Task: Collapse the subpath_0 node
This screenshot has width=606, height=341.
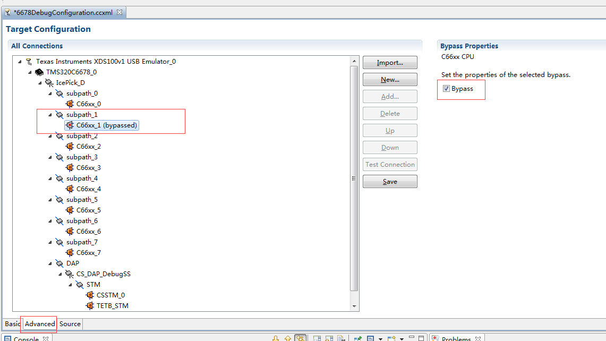Action: [50, 93]
